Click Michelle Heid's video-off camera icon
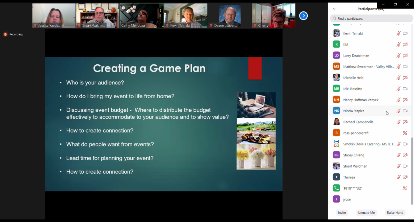 pyautogui.click(x=405, y=78)
